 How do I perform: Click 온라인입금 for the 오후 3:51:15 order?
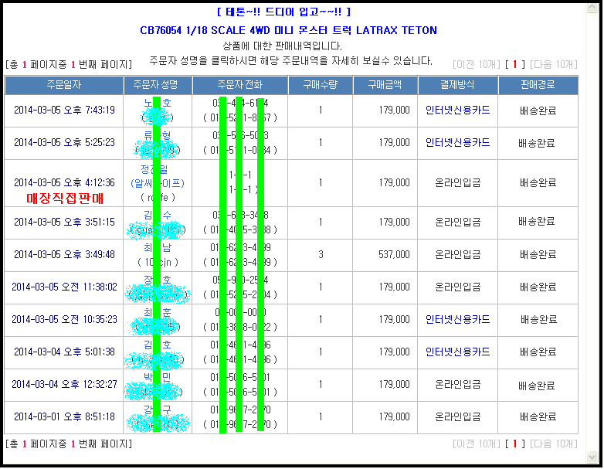pos(457,223)
